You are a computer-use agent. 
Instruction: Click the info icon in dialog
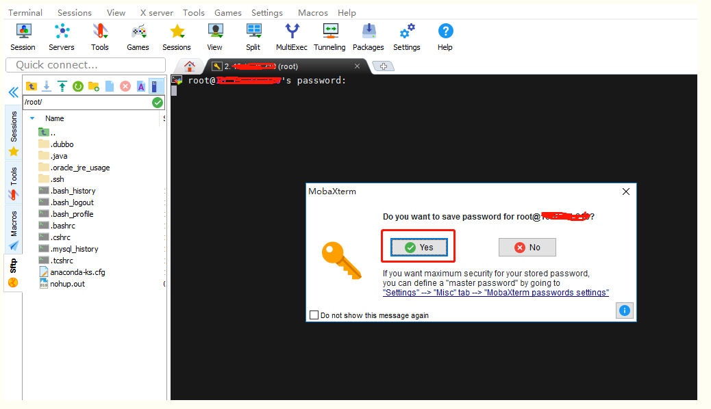point(625,311)
